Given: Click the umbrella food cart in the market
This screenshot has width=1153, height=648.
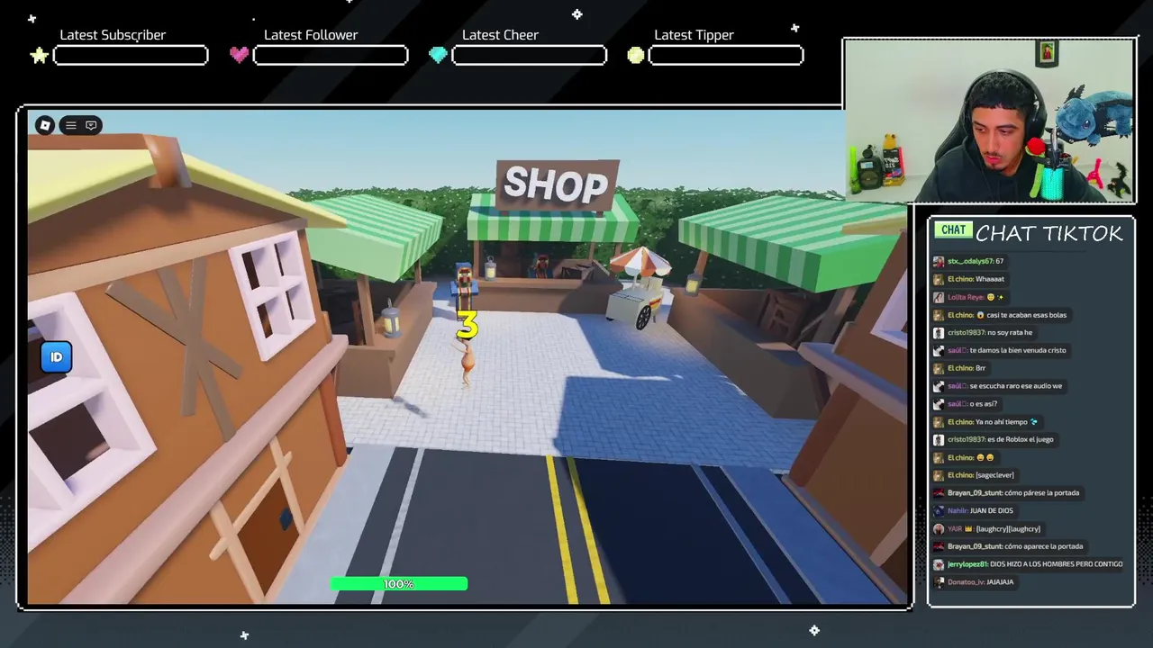Looking at the screenshot, I should (639, 286).
